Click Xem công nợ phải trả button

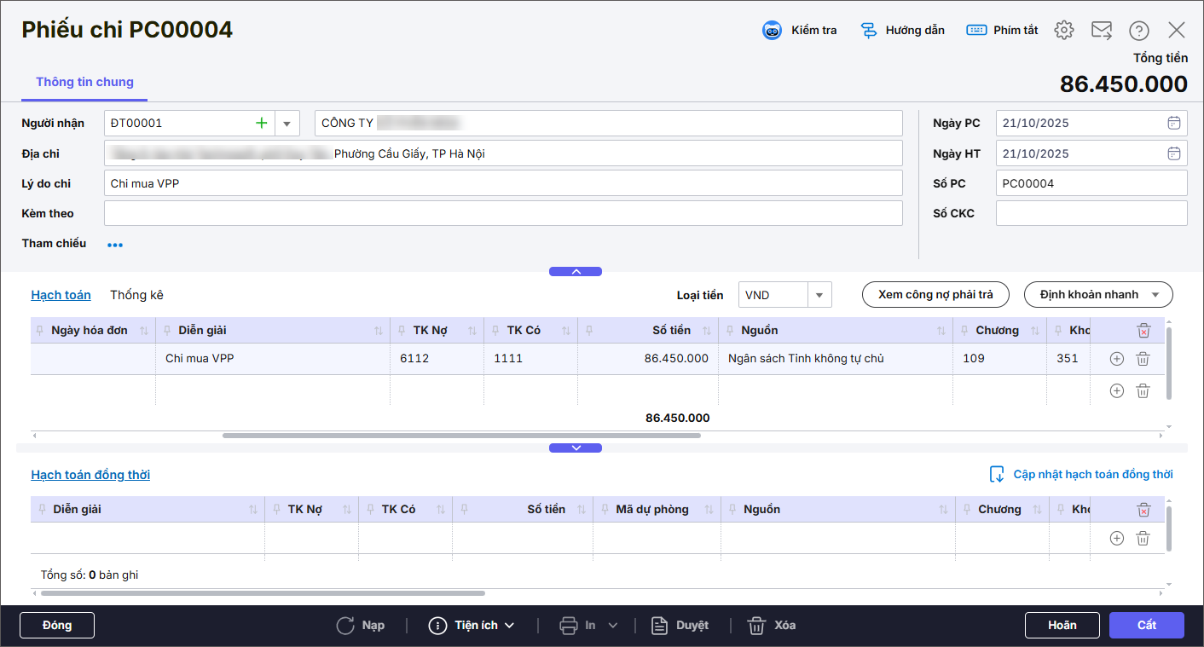pos(935,295)
